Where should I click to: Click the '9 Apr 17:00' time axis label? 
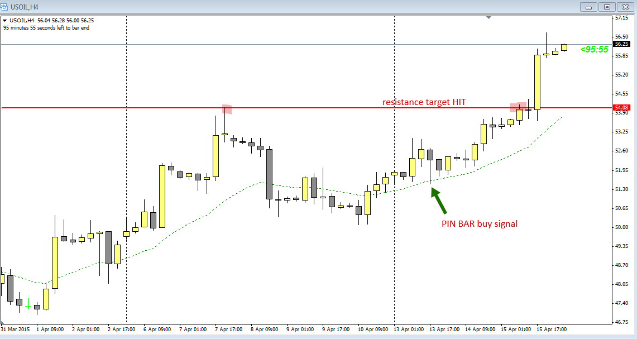tap(336, 330)
